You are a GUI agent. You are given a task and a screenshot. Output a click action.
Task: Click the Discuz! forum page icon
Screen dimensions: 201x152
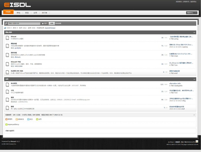(7, 38)
